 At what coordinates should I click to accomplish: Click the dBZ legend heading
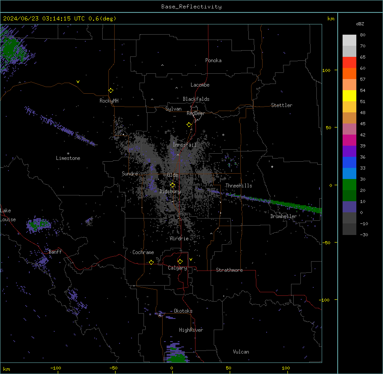[x=360, y=24]
